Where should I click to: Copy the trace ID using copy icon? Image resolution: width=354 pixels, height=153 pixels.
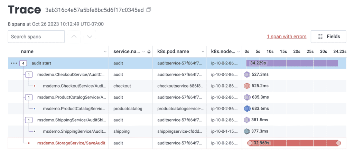149,10
